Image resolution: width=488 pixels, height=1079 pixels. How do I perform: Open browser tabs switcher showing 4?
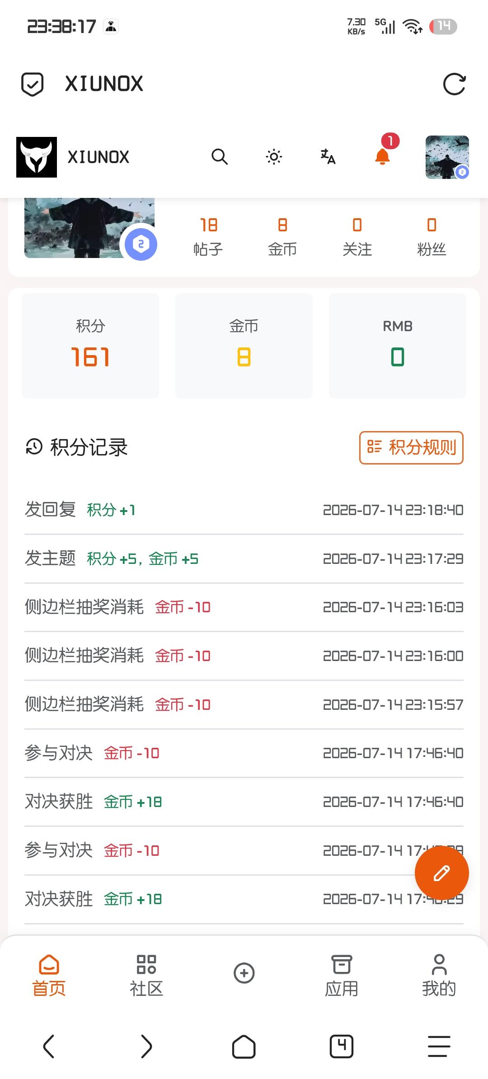click(342, 1046)
